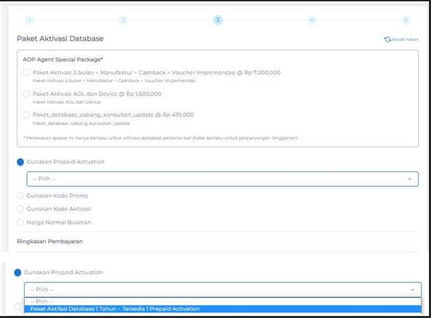Select the blank Pilih entry in list

(x=43, y=301)
